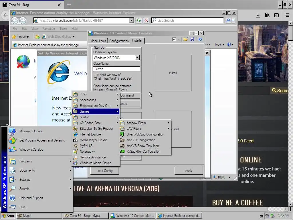This screenshot has width=293, height=220.
Task: Select the Installer tab
Action: [137, 40]
